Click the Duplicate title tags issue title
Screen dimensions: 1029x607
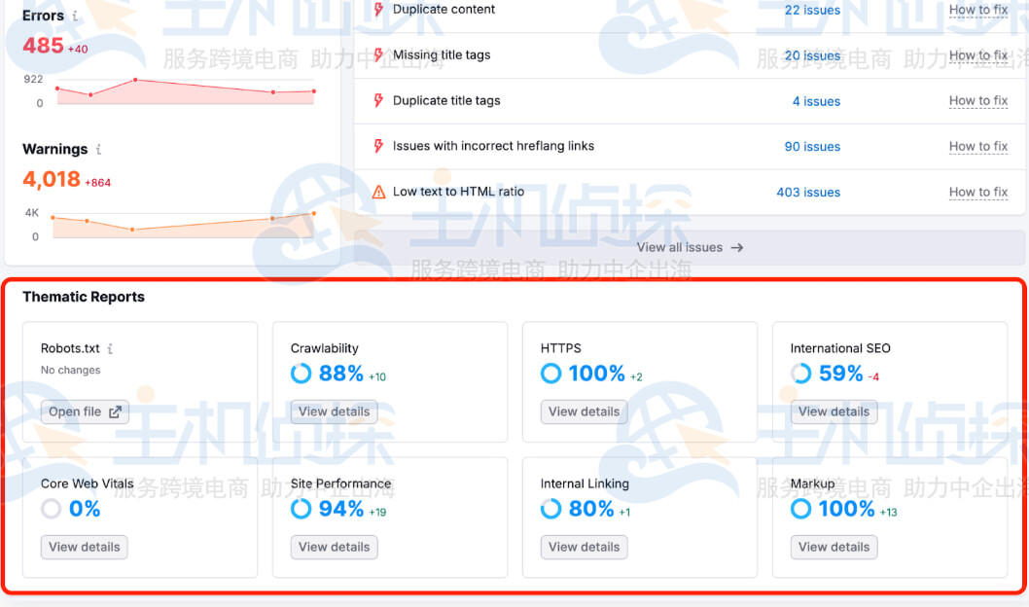pyautogui.click(x=446, y=100)
